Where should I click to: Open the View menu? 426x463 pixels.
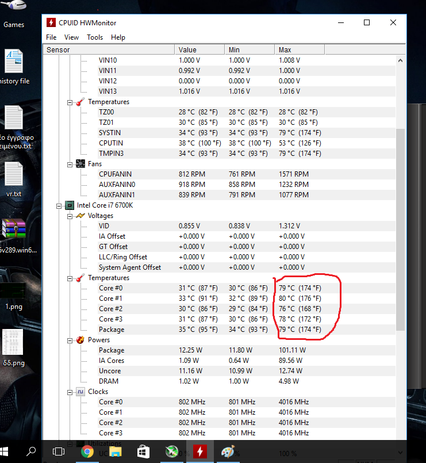[71, 37]
